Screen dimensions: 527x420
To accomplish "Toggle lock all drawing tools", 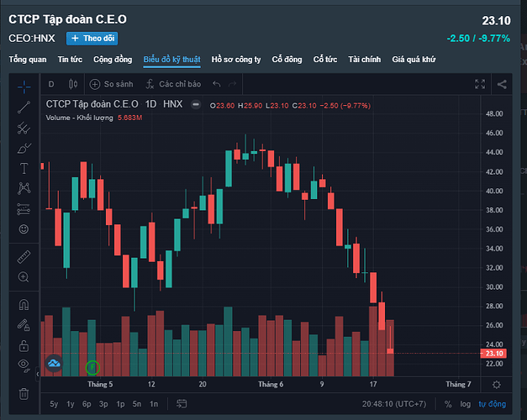I will [24, 344].
